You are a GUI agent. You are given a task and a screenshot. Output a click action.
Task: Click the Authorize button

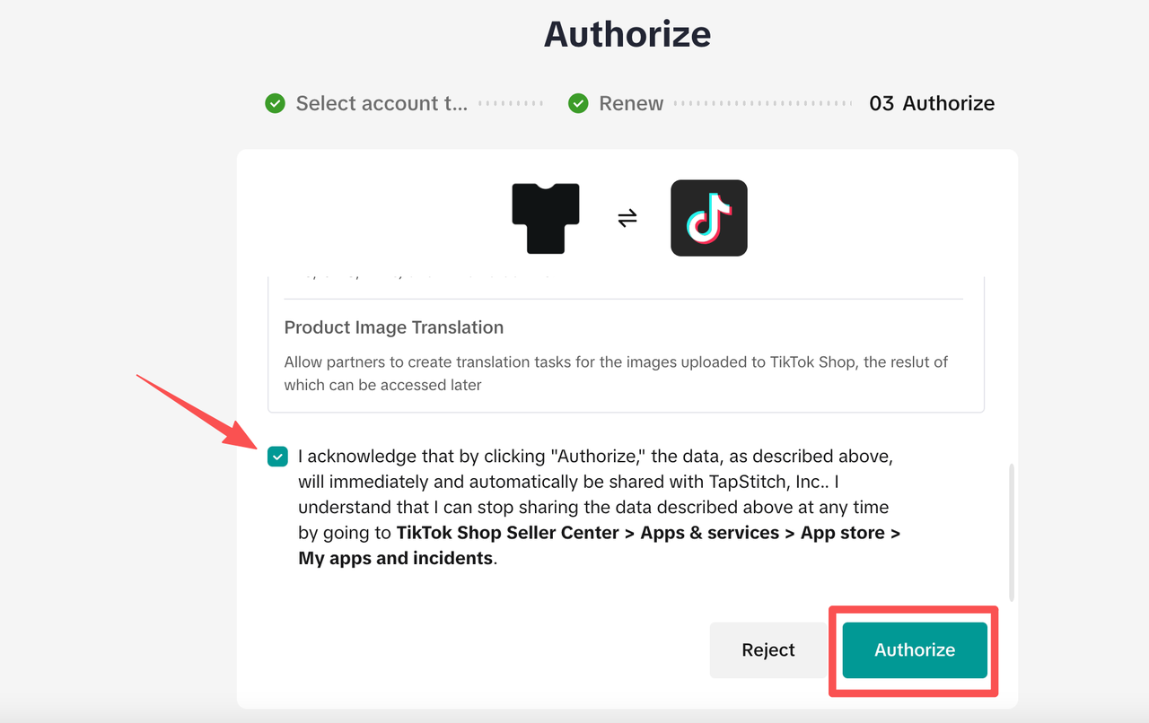click(x=915, y=650)
